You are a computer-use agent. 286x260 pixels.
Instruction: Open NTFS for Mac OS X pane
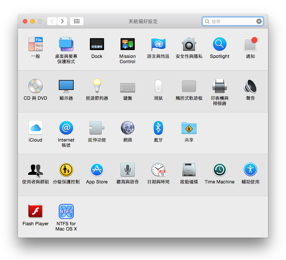tap(66, 212)
